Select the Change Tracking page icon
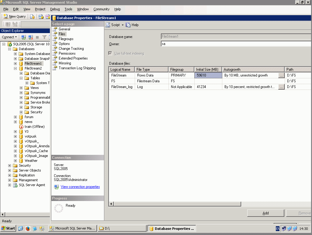 55,49
